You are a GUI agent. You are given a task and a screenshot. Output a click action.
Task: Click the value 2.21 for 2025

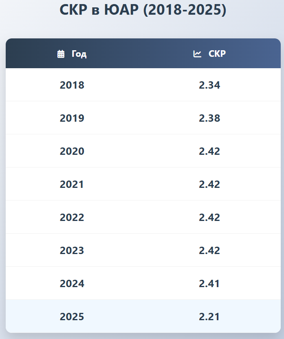pyautogui.click(x=209, y=317)
